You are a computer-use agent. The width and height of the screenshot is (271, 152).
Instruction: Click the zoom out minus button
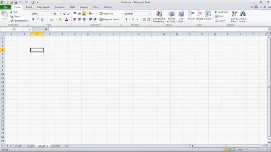tap(246, 149)
